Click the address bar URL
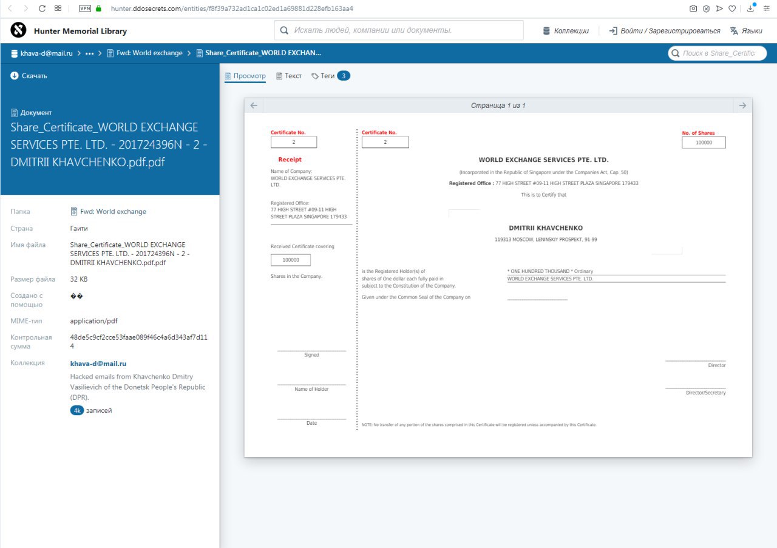The image size is (777, 548). coord(232,8)
